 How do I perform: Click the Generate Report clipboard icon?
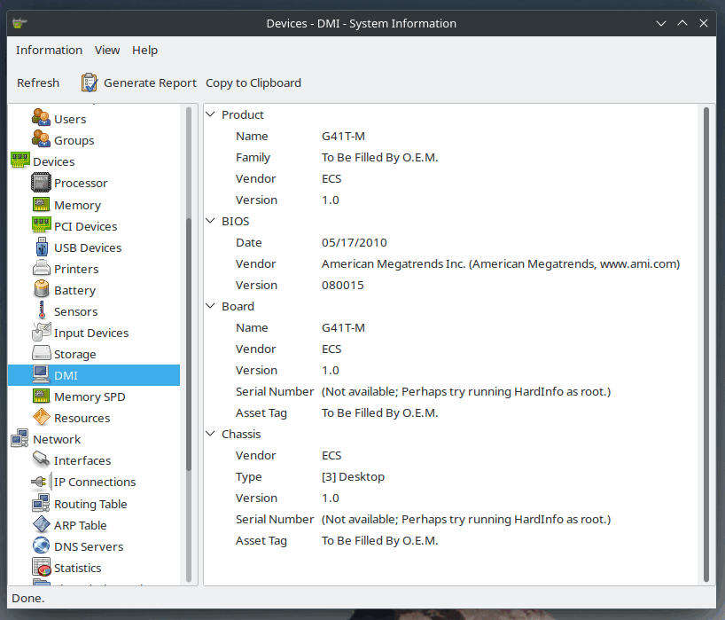pos(90,82)
